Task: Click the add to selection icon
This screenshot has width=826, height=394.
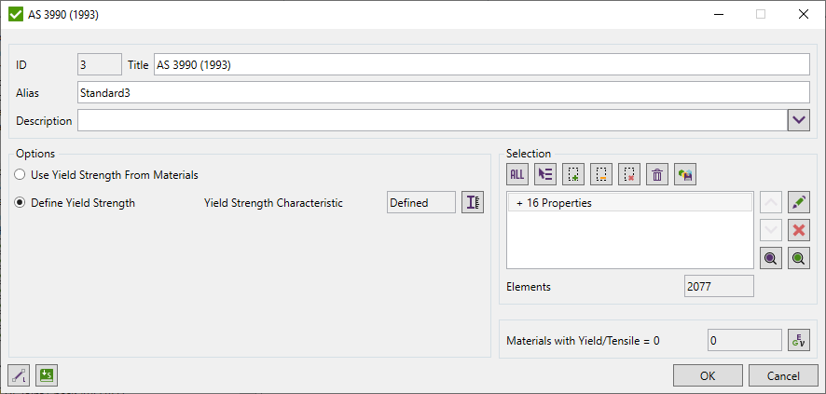Action: pos(573,173)
